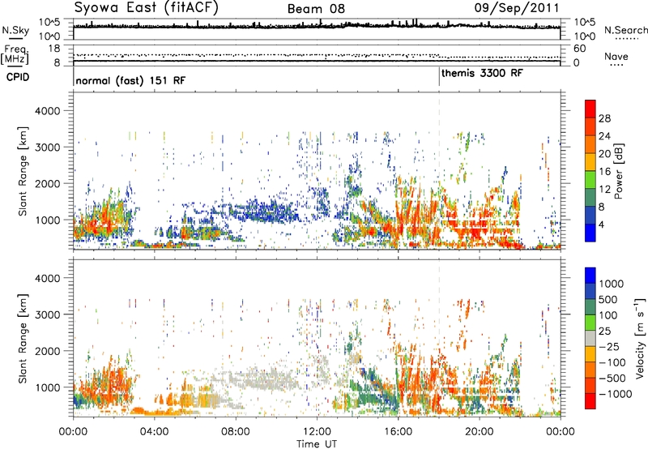The image size is (648, 449).
Task: Click the '4' tick on Power colorbar
Action: 601,224
